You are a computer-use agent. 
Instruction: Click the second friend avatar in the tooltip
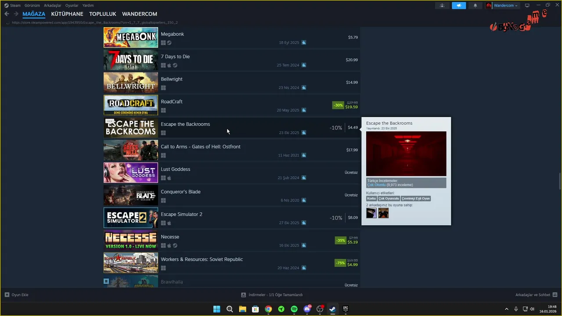(383, 213)
